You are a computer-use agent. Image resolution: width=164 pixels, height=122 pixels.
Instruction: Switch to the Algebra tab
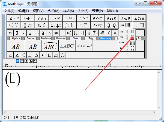pos(16,38)
